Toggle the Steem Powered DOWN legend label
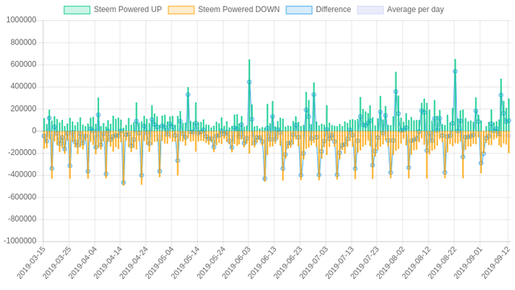 239,10
